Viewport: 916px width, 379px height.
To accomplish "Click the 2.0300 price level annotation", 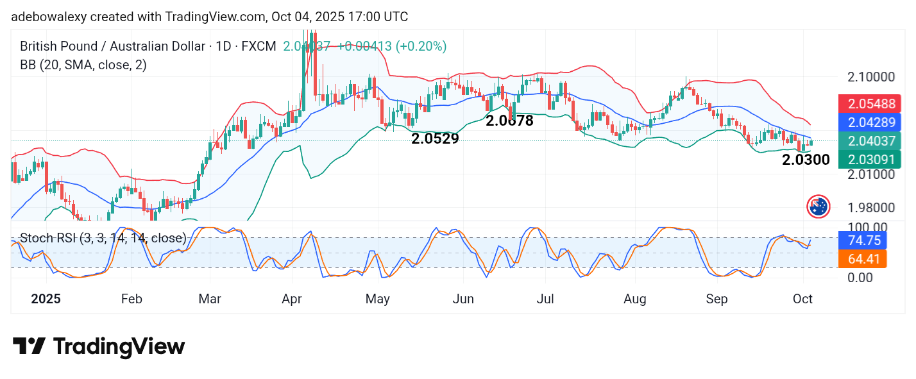I will tap(806, 160).
